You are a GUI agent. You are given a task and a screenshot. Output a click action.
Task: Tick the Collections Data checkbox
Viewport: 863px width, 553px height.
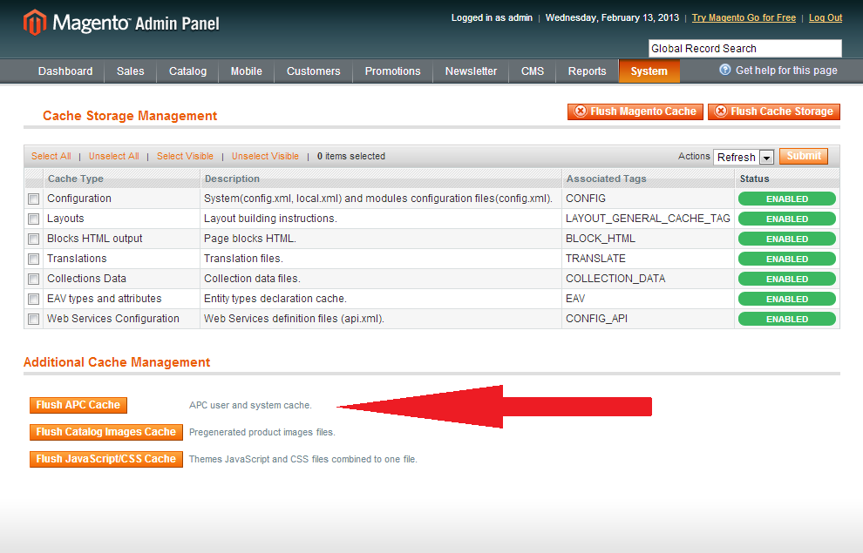tap(34, 280)
